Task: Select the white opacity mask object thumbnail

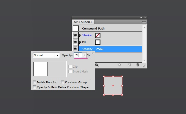Action: 41,69
